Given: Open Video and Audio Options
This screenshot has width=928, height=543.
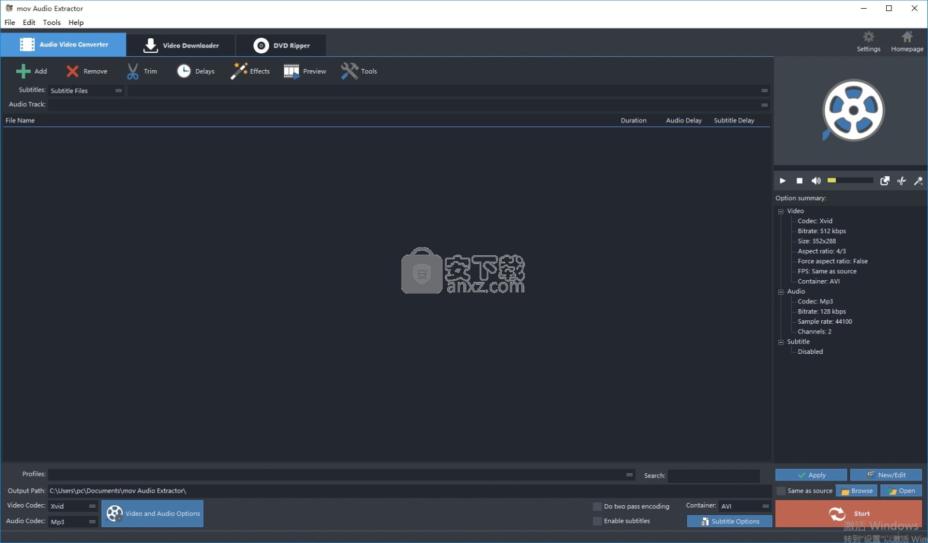Looking at the screenshot, I should tap(153, 514).
